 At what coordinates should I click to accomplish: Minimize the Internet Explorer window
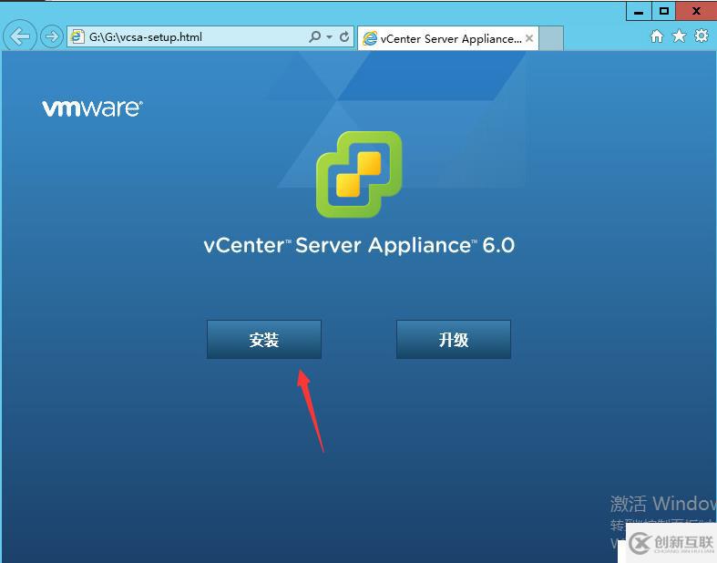coord(639,12)
